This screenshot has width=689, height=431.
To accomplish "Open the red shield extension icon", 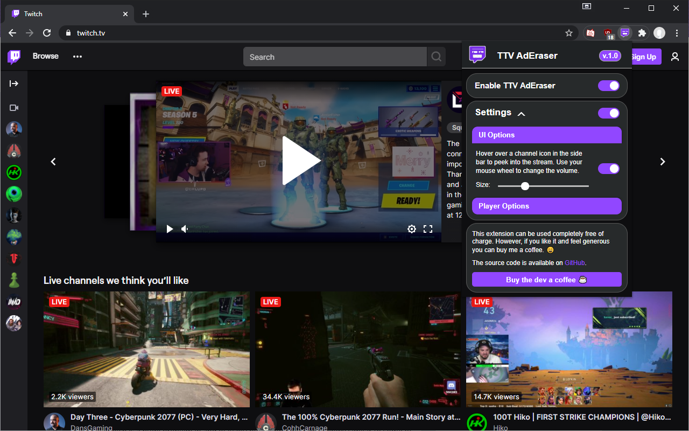I will (590, 33).
